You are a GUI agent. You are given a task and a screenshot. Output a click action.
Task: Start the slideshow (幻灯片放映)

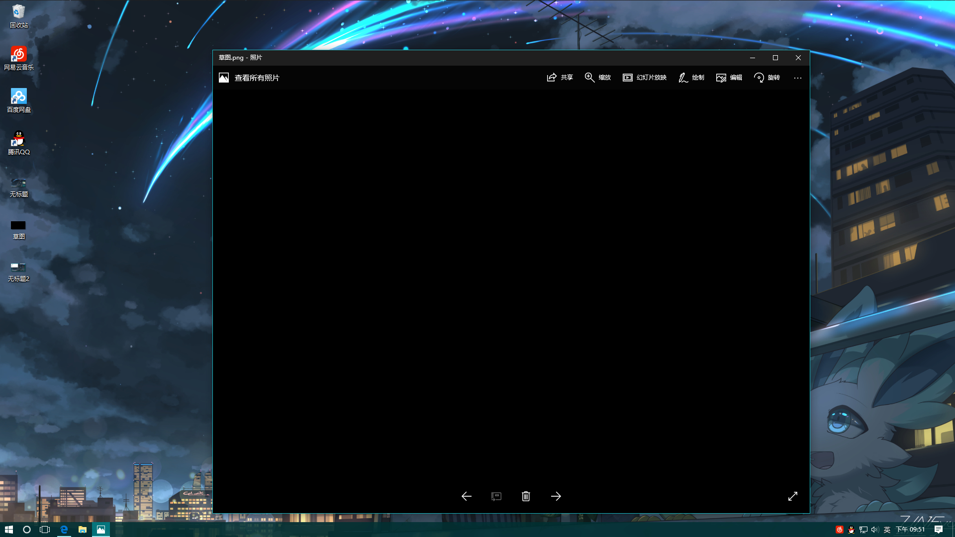coord(645,78)
